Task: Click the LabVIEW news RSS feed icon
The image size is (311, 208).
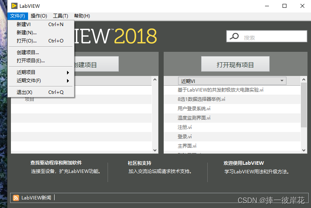Action: click(16, 198)
